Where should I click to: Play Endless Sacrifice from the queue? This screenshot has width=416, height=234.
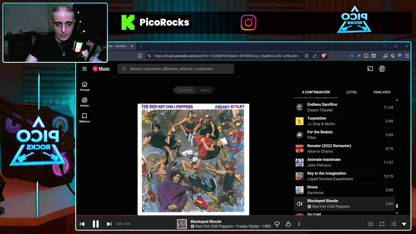click(x=344, y=107)
